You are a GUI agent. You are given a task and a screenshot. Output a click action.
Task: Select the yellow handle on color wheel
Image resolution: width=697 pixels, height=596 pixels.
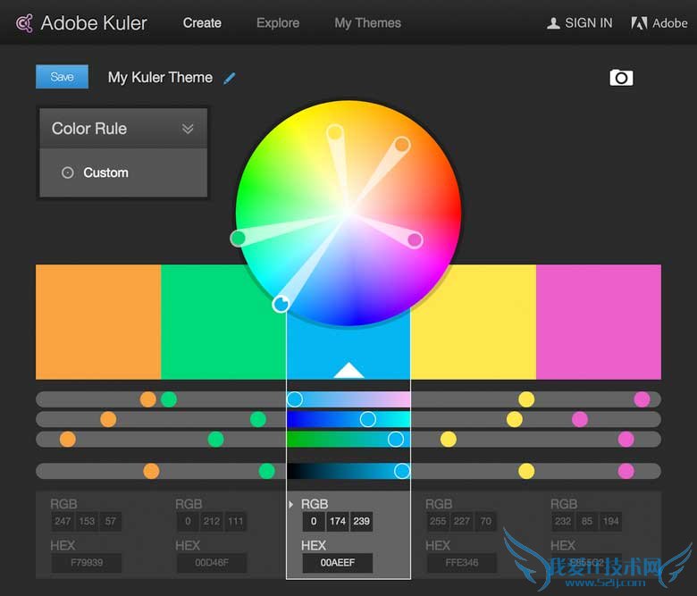coord(335,132)
